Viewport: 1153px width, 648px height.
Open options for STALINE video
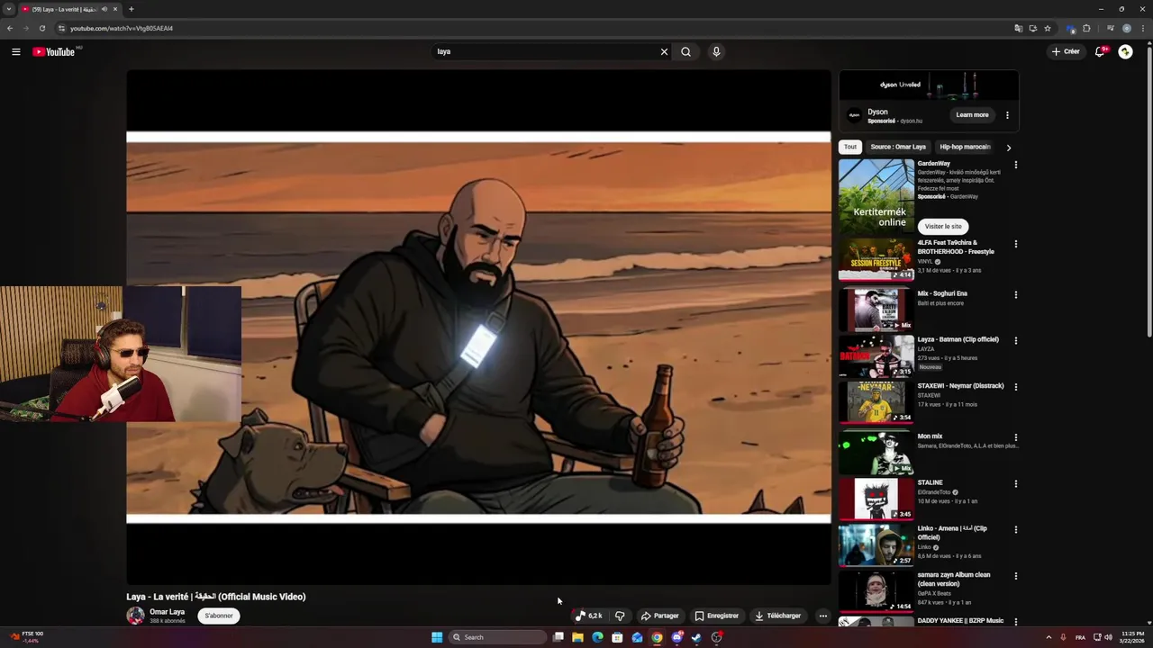click(1015, 483)
